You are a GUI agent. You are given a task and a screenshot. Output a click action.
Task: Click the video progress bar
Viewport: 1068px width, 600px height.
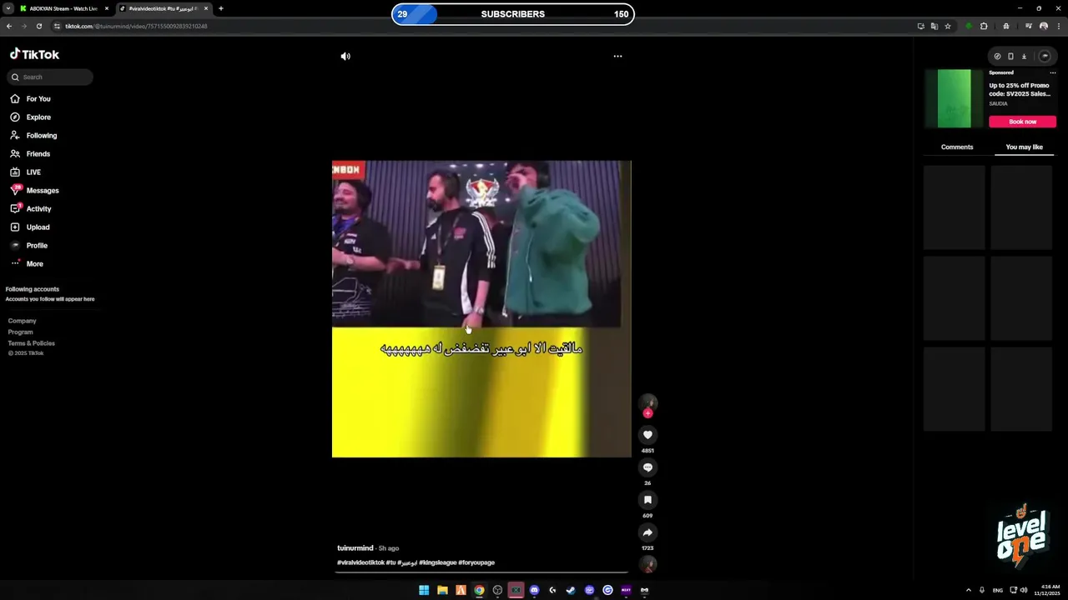[x=482, y=572]
